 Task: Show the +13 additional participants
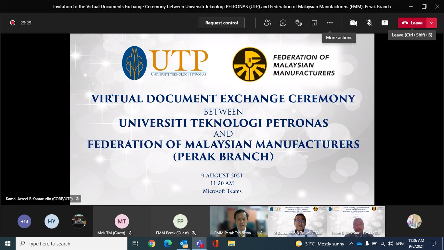pyautogui.click(x=24, y=221)
